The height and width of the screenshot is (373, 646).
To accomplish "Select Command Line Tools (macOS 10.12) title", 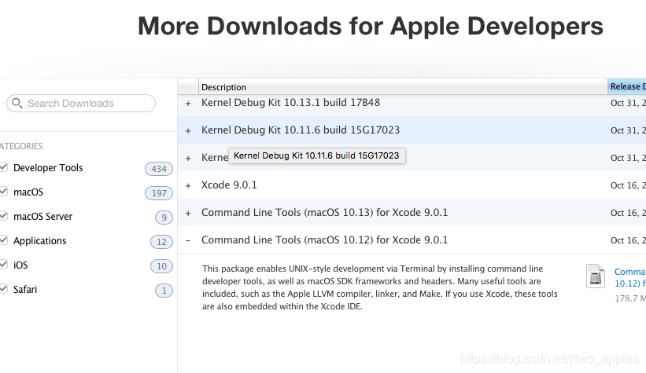I will pyautogui.click(x=325, y=240).
